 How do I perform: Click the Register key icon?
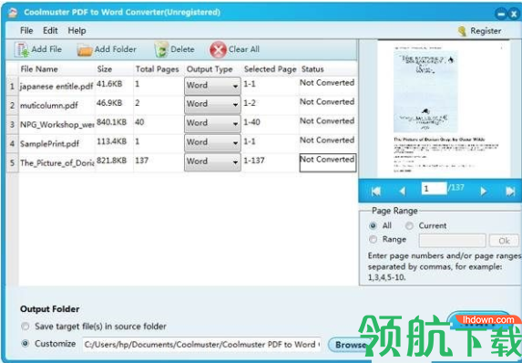[x=462, y=31]
